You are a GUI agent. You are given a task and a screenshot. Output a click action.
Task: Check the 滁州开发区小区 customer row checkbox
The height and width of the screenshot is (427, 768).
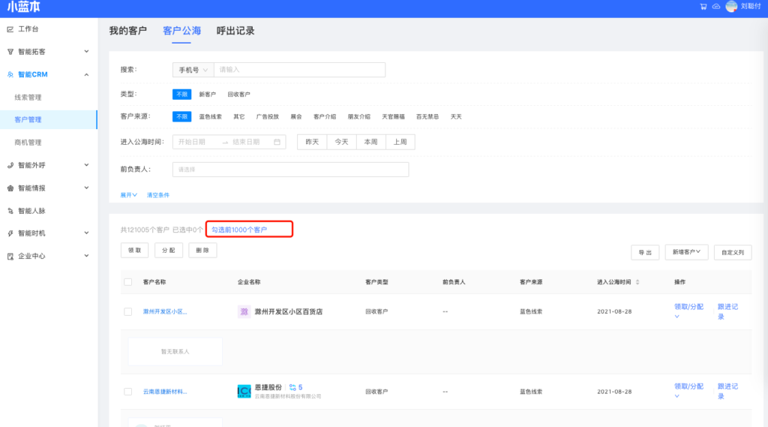click(127, 311)
